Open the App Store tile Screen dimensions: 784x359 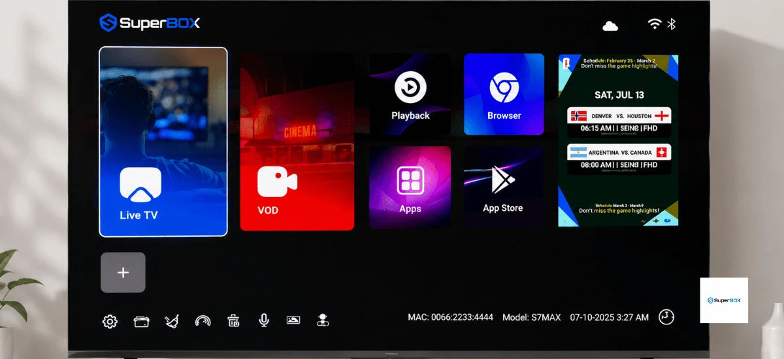[504, 188]
